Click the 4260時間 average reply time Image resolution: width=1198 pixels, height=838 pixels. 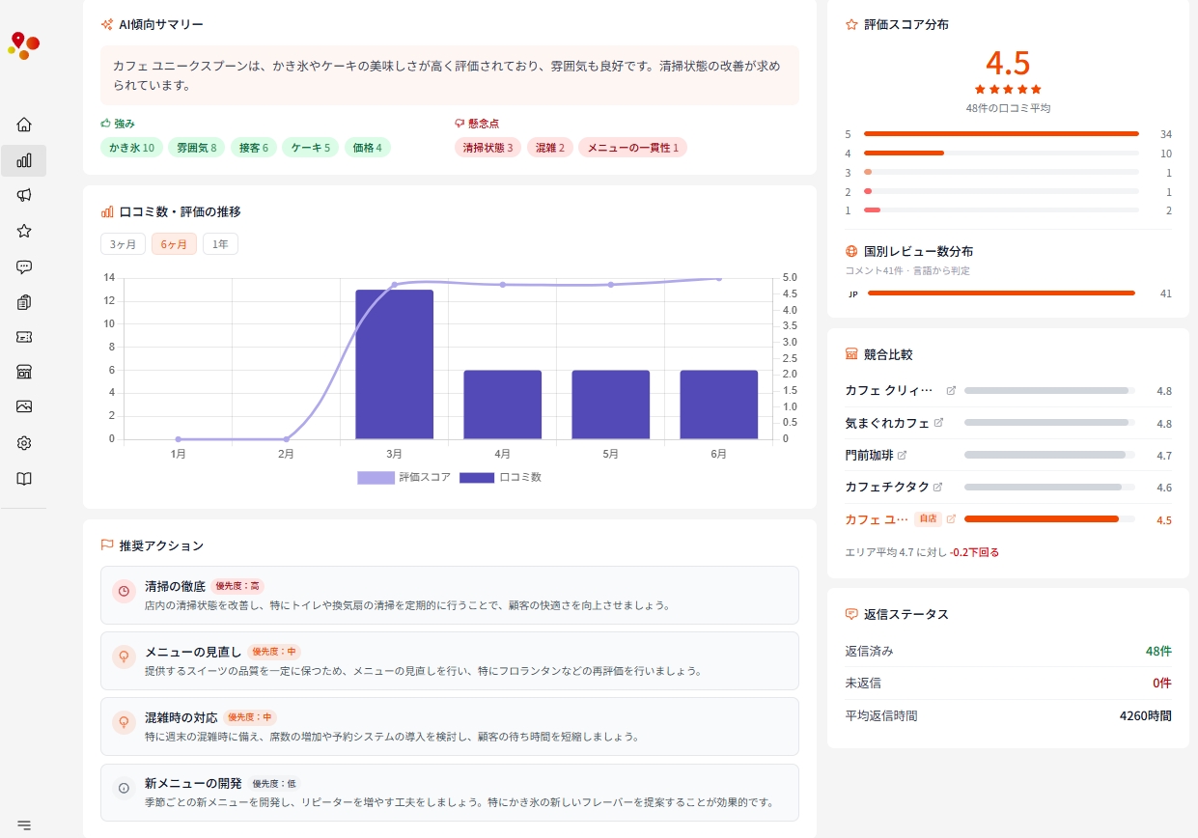pyautogui.click(x=1146, y=715)
